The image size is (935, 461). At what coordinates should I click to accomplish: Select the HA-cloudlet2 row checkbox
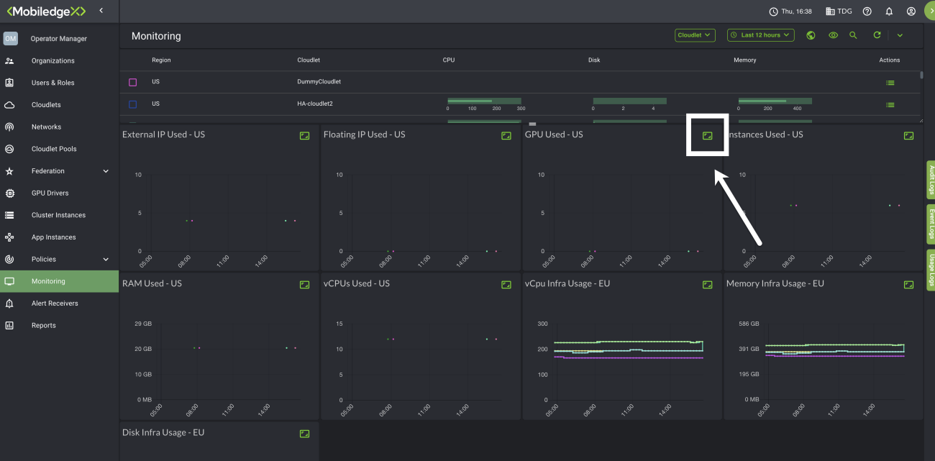[132, 104]
